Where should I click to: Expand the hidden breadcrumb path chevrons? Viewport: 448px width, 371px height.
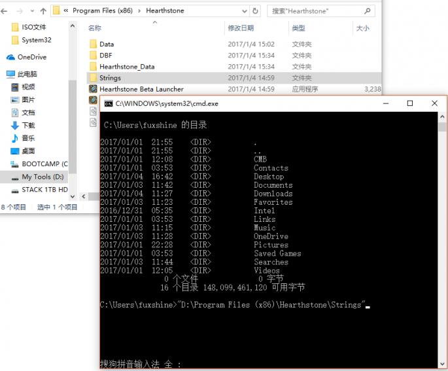(67, 11)
